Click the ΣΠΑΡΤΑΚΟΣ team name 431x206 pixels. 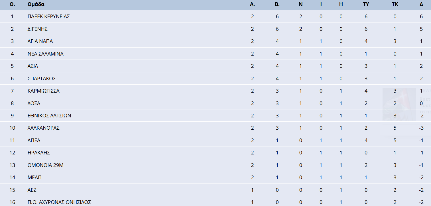[x=41, y=78]
